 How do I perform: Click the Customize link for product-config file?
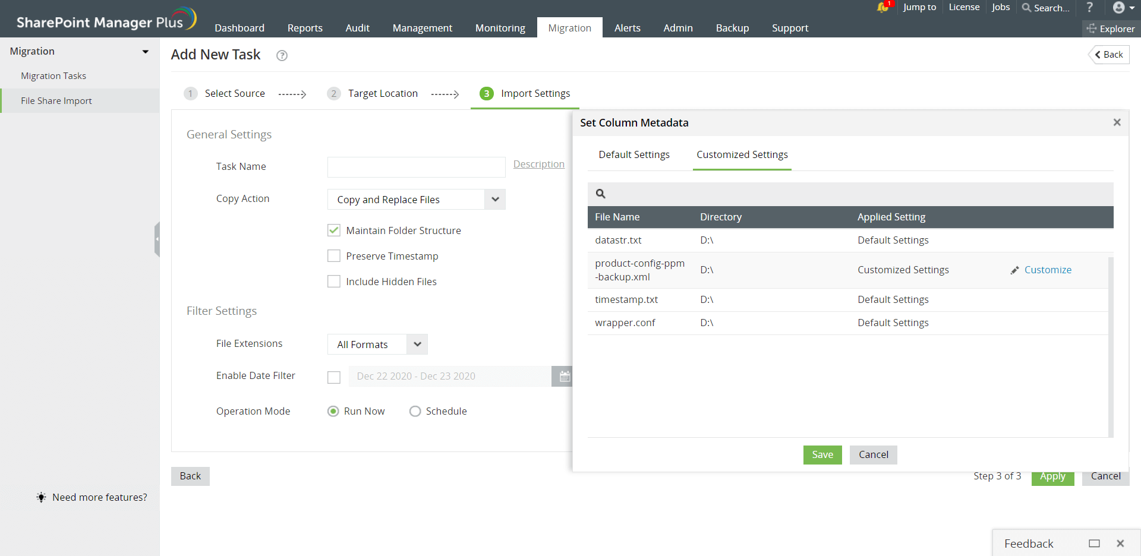click(1048, 270)
